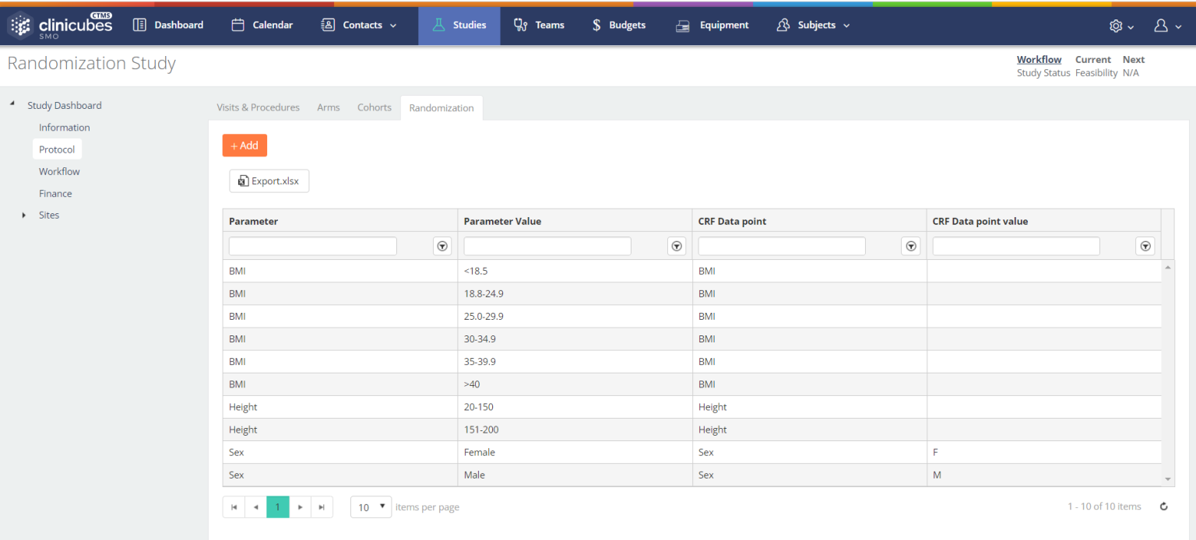This screenshot has width=1196, height=540.
Task: Click the CRF Data point value filter icon
Action: (1145, 246)
